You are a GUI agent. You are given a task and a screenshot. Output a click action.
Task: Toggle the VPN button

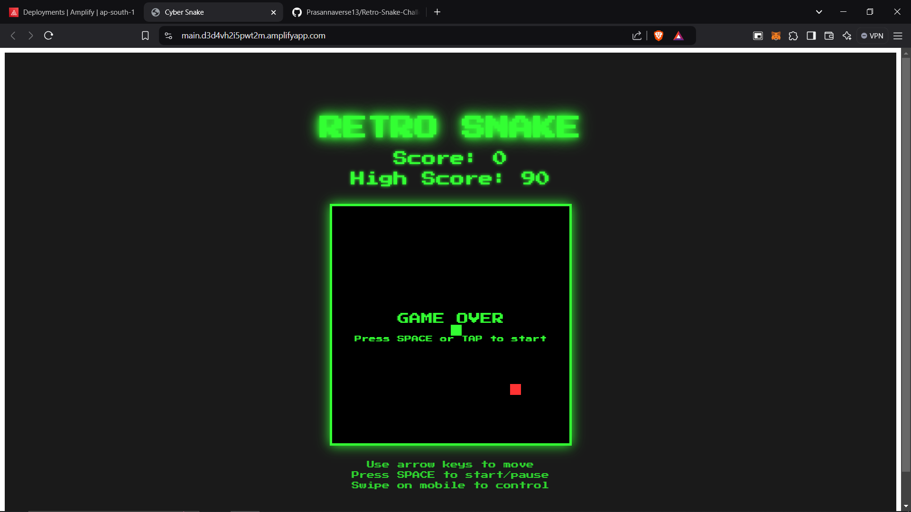click(872, 36)
